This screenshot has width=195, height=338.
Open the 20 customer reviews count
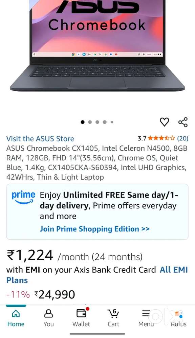[x=183, y=138]
